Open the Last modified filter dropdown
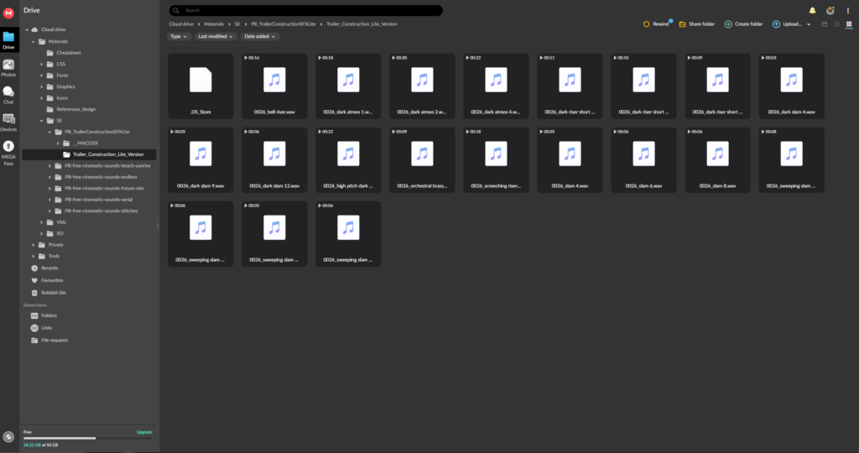Image resolution: width=859 pixels, height=453 pixels. (216, 37)
